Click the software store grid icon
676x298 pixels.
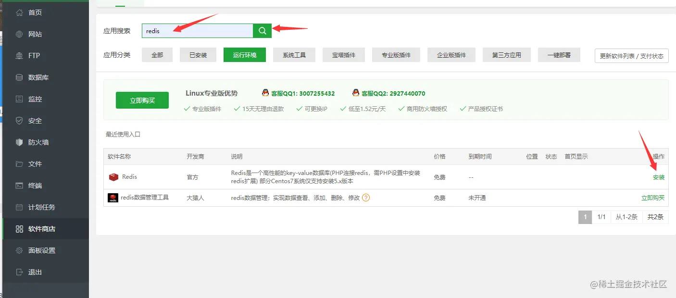[x=19, y=229]
